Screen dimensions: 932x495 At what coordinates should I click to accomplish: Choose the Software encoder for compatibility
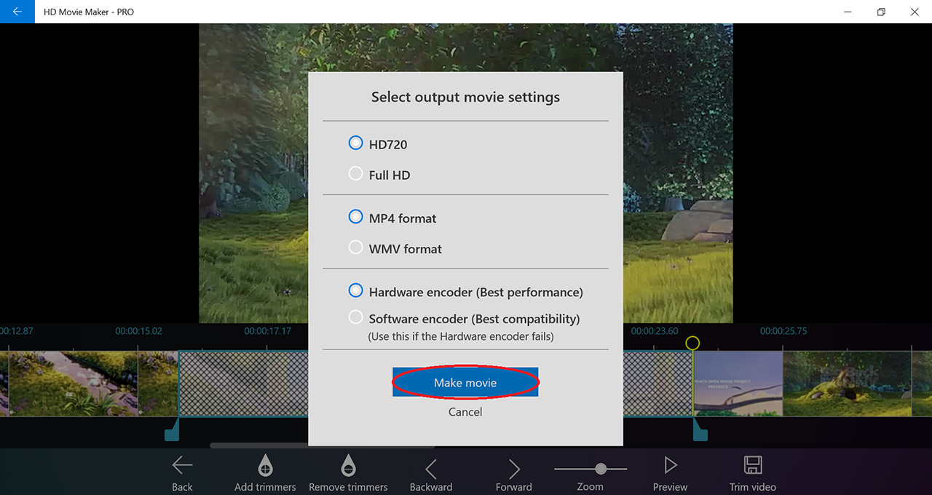click(355, 317)
